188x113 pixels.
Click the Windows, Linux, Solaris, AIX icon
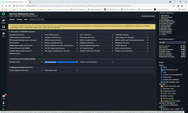click(x=162, y=109)
